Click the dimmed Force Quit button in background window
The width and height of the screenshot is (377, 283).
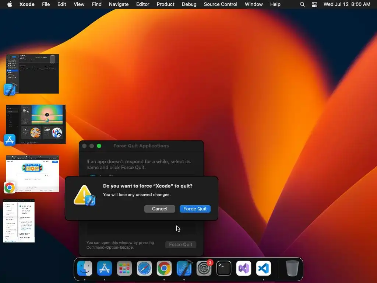pos(180,245)
